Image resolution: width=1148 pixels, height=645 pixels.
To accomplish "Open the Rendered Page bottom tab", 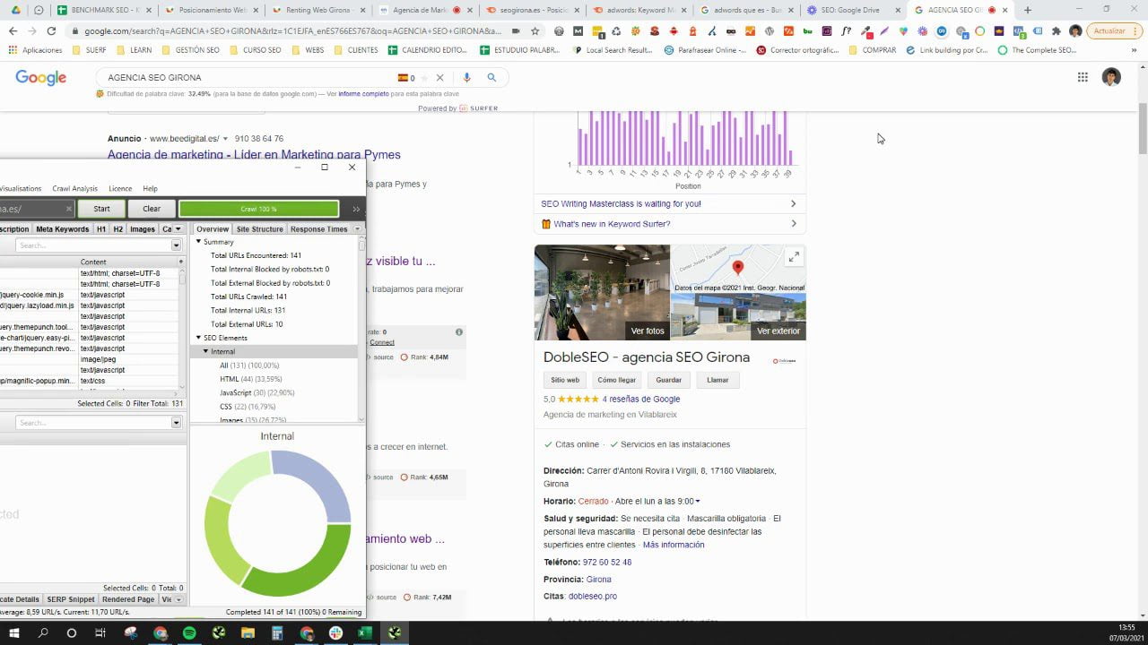I will pos(128,599).
